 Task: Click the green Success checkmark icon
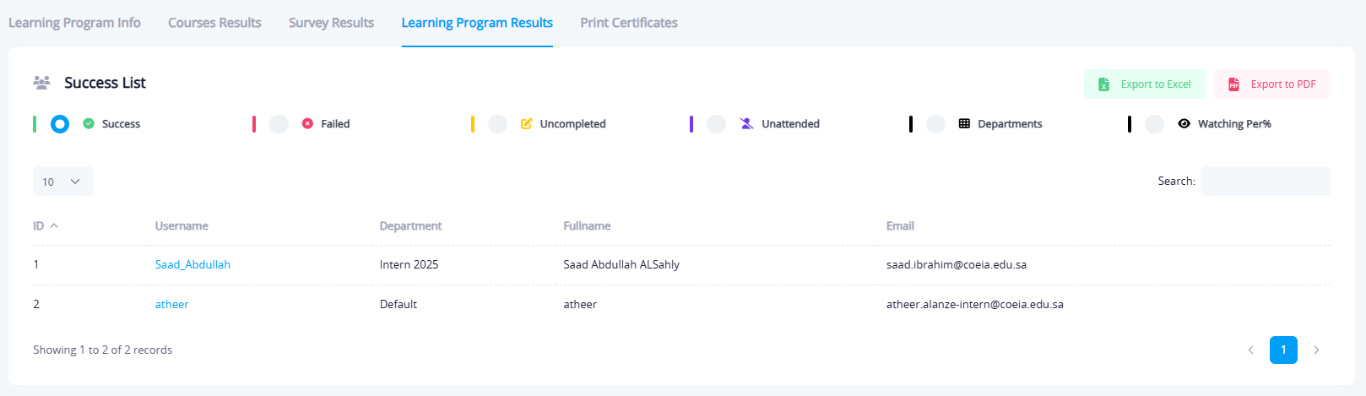point(89,124)
